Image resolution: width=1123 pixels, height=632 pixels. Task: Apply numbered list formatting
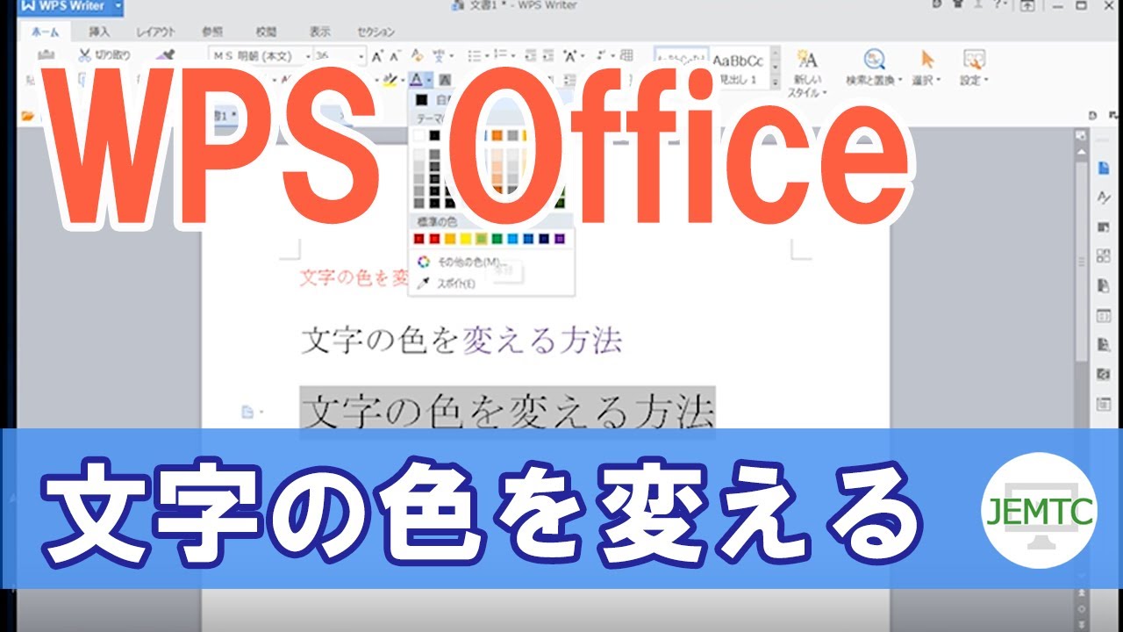500,54
